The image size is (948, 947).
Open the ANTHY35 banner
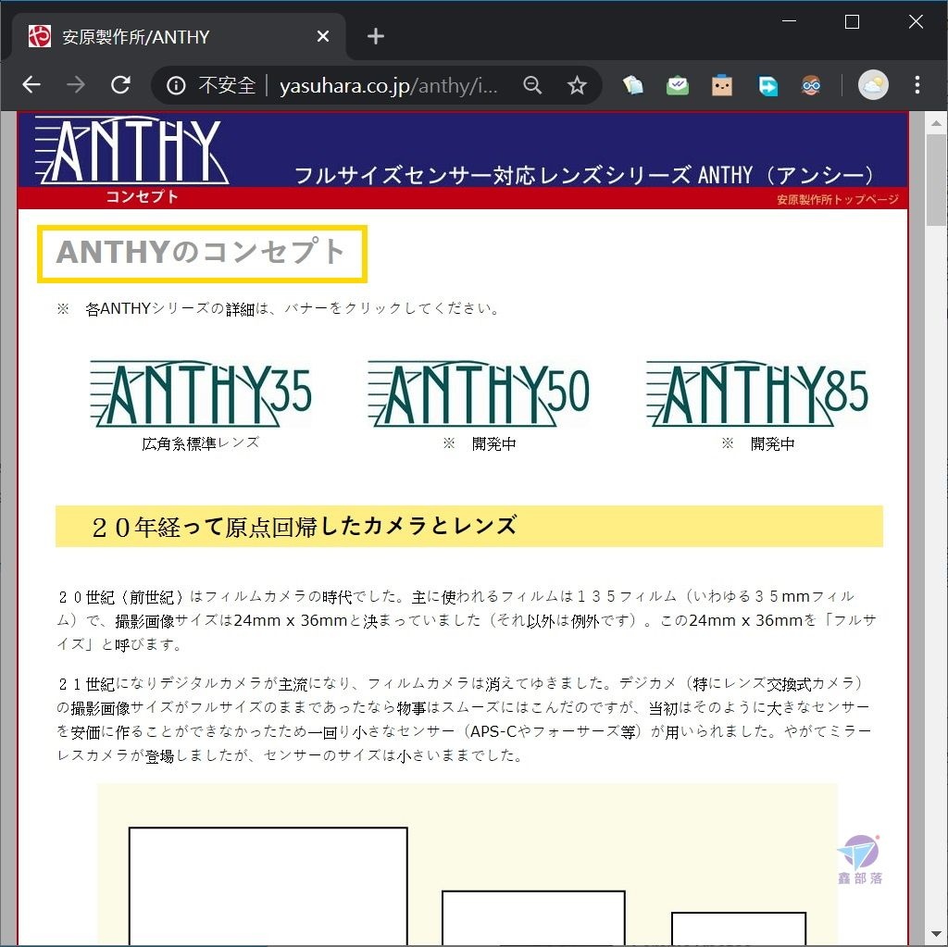coord(201,393)
